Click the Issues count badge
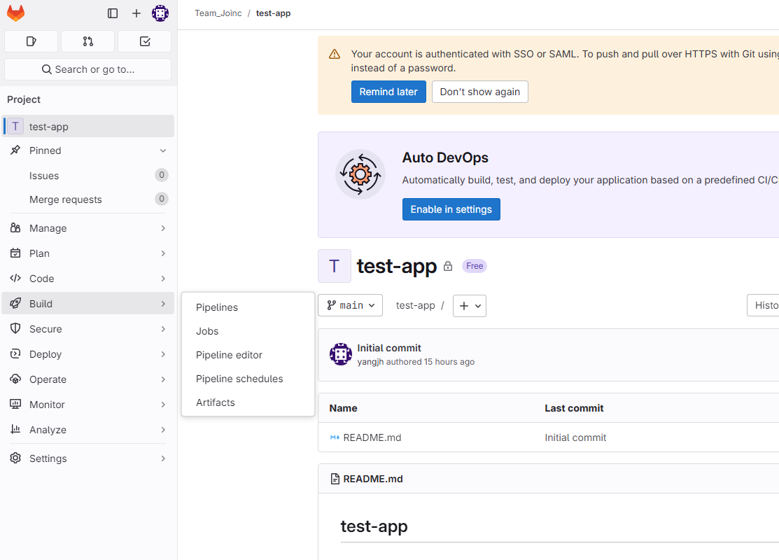The image size is (779, 560). [x=162, y=175]
